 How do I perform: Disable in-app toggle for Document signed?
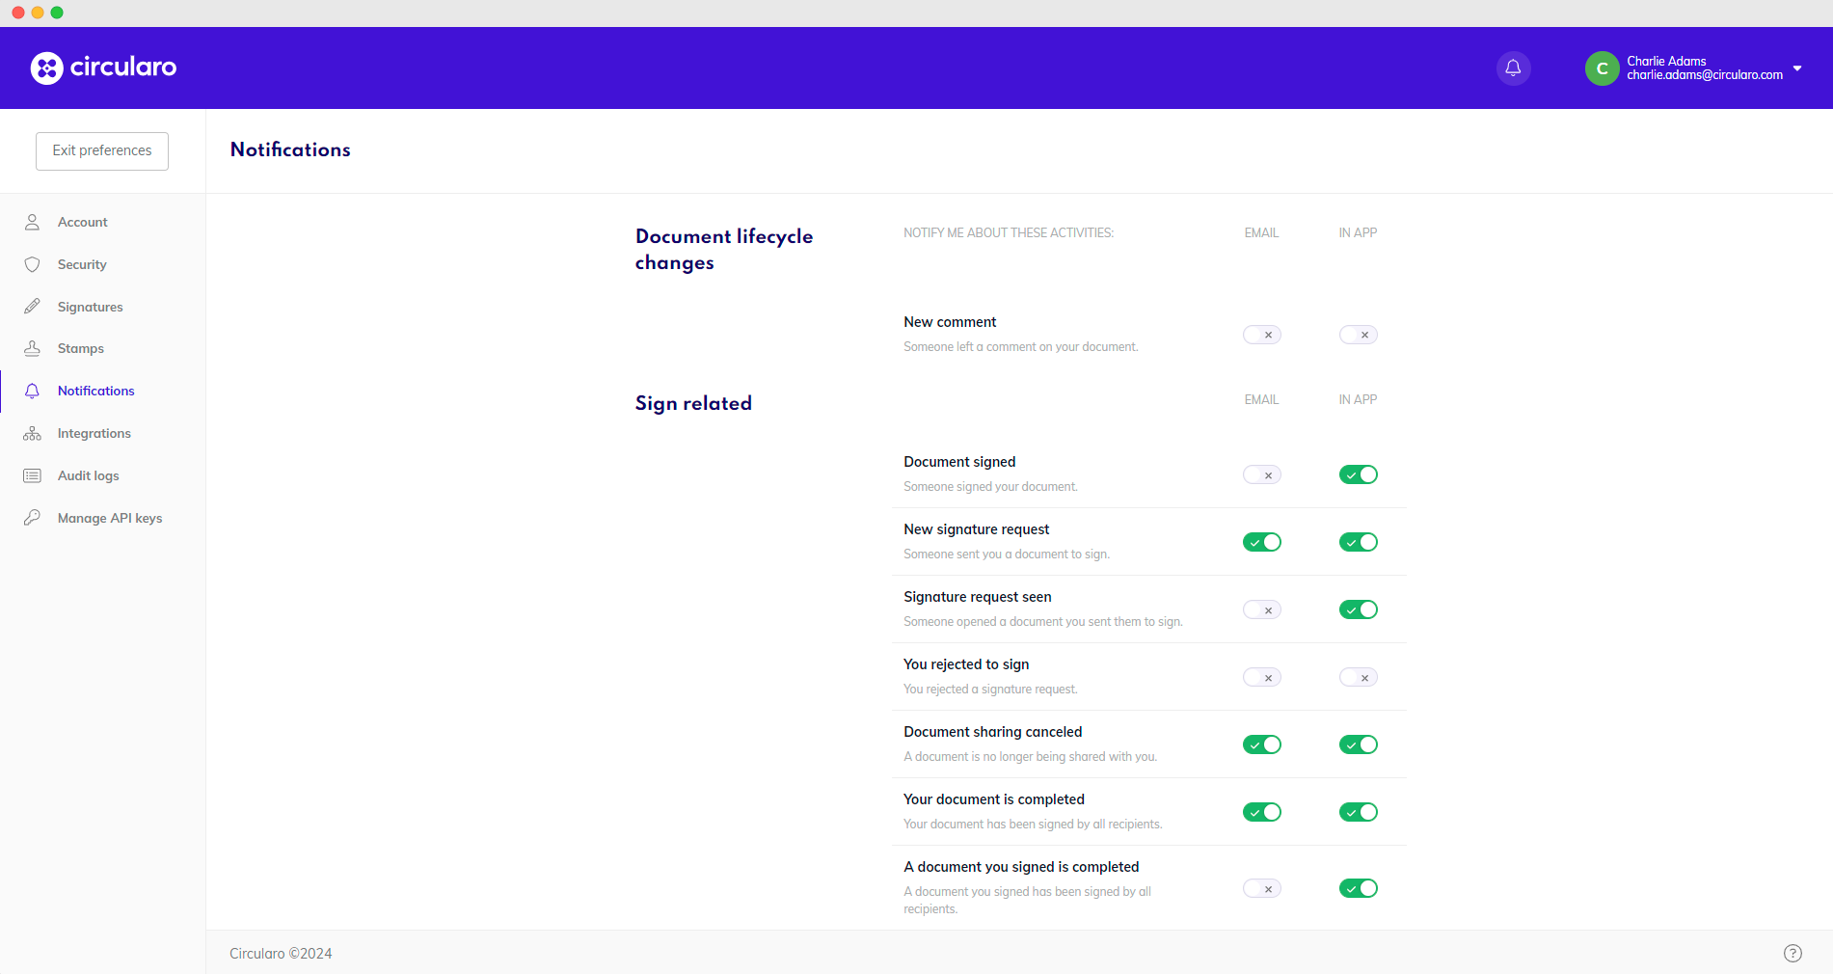1358,474
